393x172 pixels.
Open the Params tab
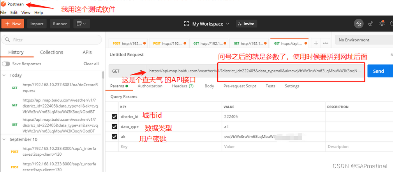(x=119, y=86)
